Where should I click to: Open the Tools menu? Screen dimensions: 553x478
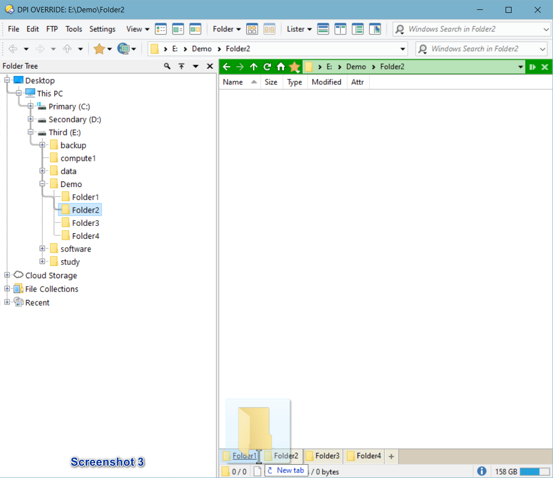[74, 29]
